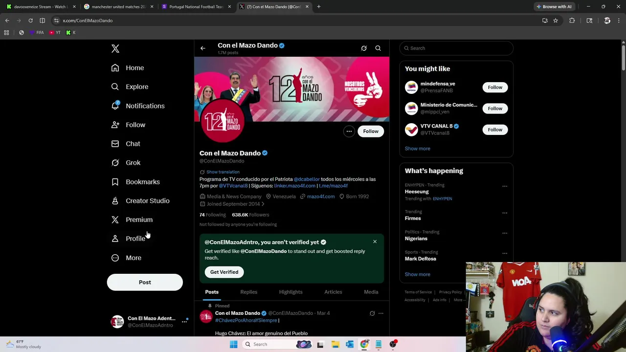626x352 pixels.
Task: Reload the browser page
Action: 30,21
